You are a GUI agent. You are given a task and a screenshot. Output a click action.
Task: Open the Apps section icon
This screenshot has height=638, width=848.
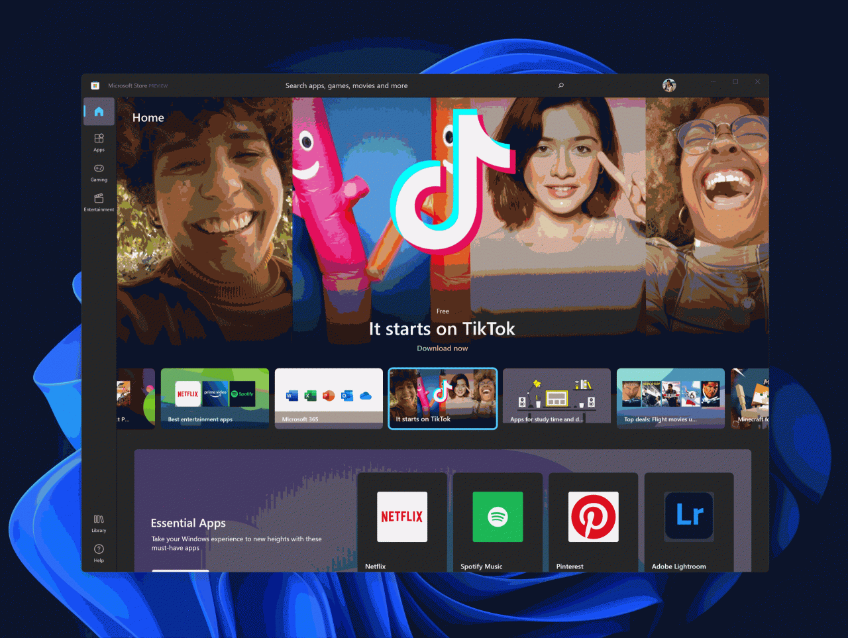coord(99,138)
